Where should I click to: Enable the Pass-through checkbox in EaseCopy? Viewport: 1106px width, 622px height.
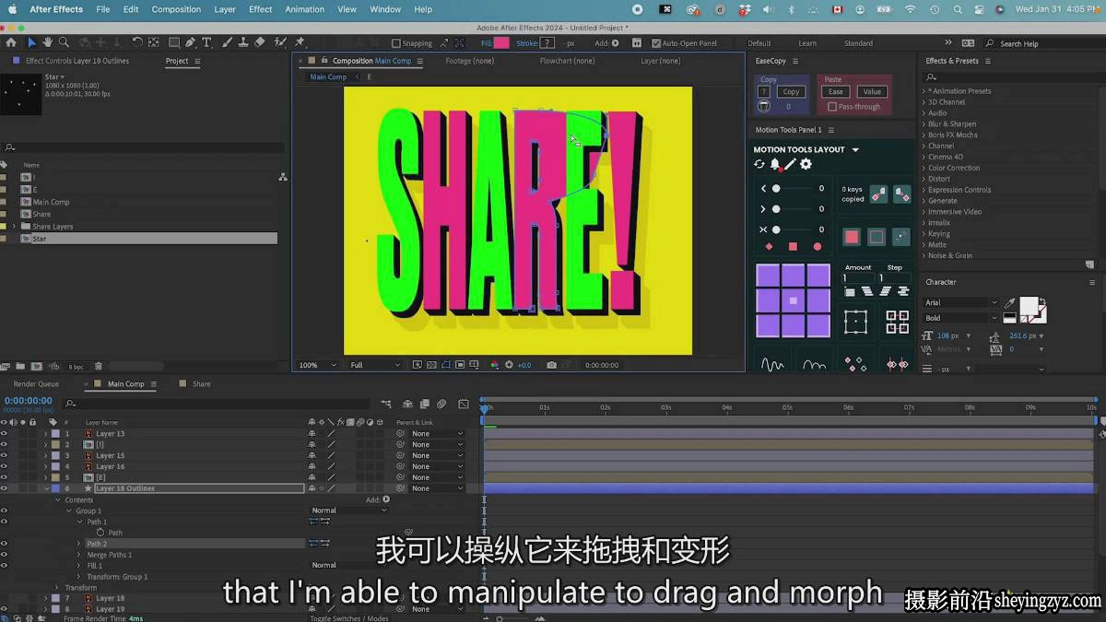pyautogui.click(x=832, y=107)
